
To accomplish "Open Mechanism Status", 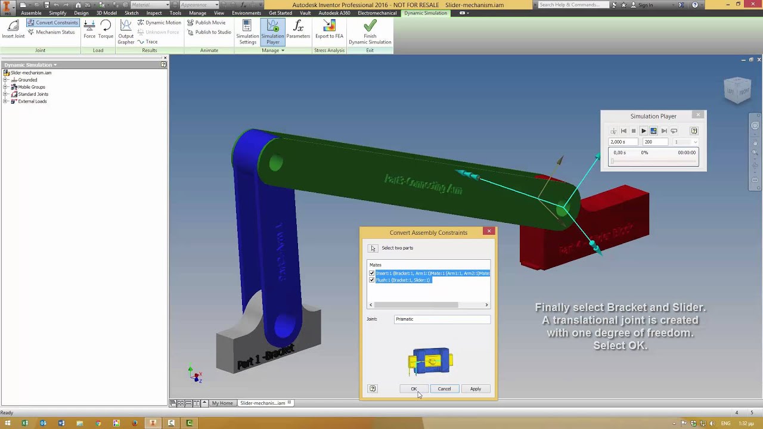I will pos(51,32).
